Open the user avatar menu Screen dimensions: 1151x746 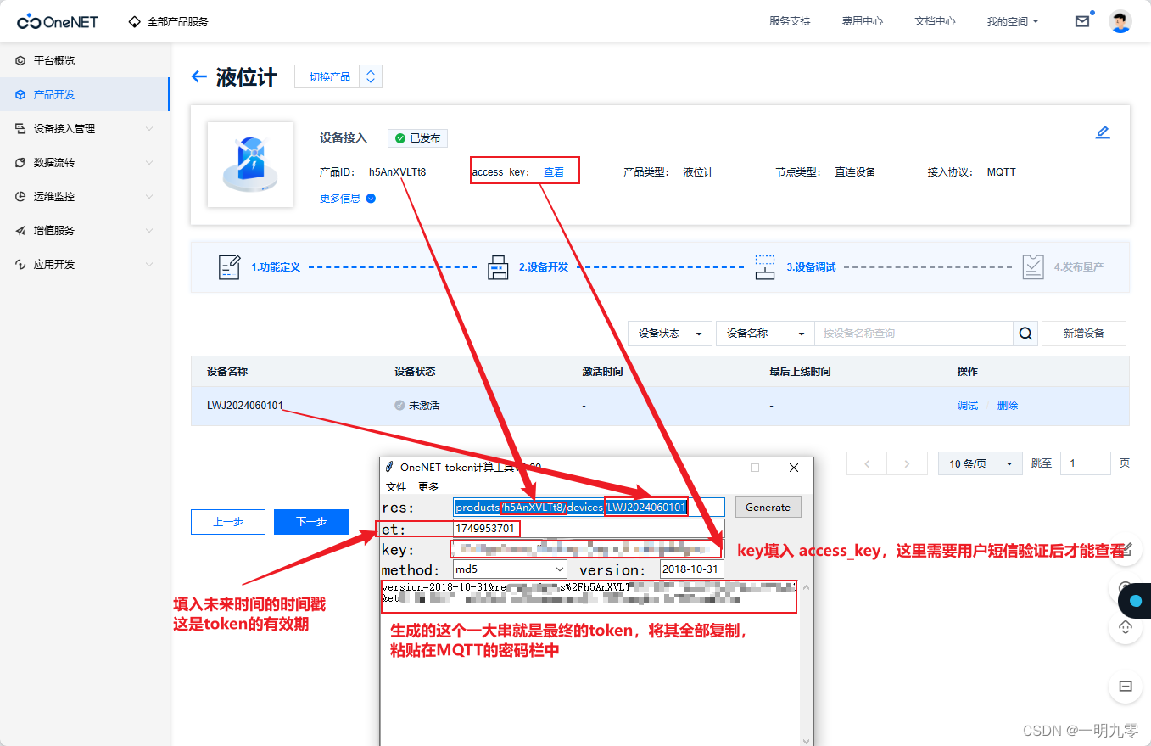coord(1120,21)
